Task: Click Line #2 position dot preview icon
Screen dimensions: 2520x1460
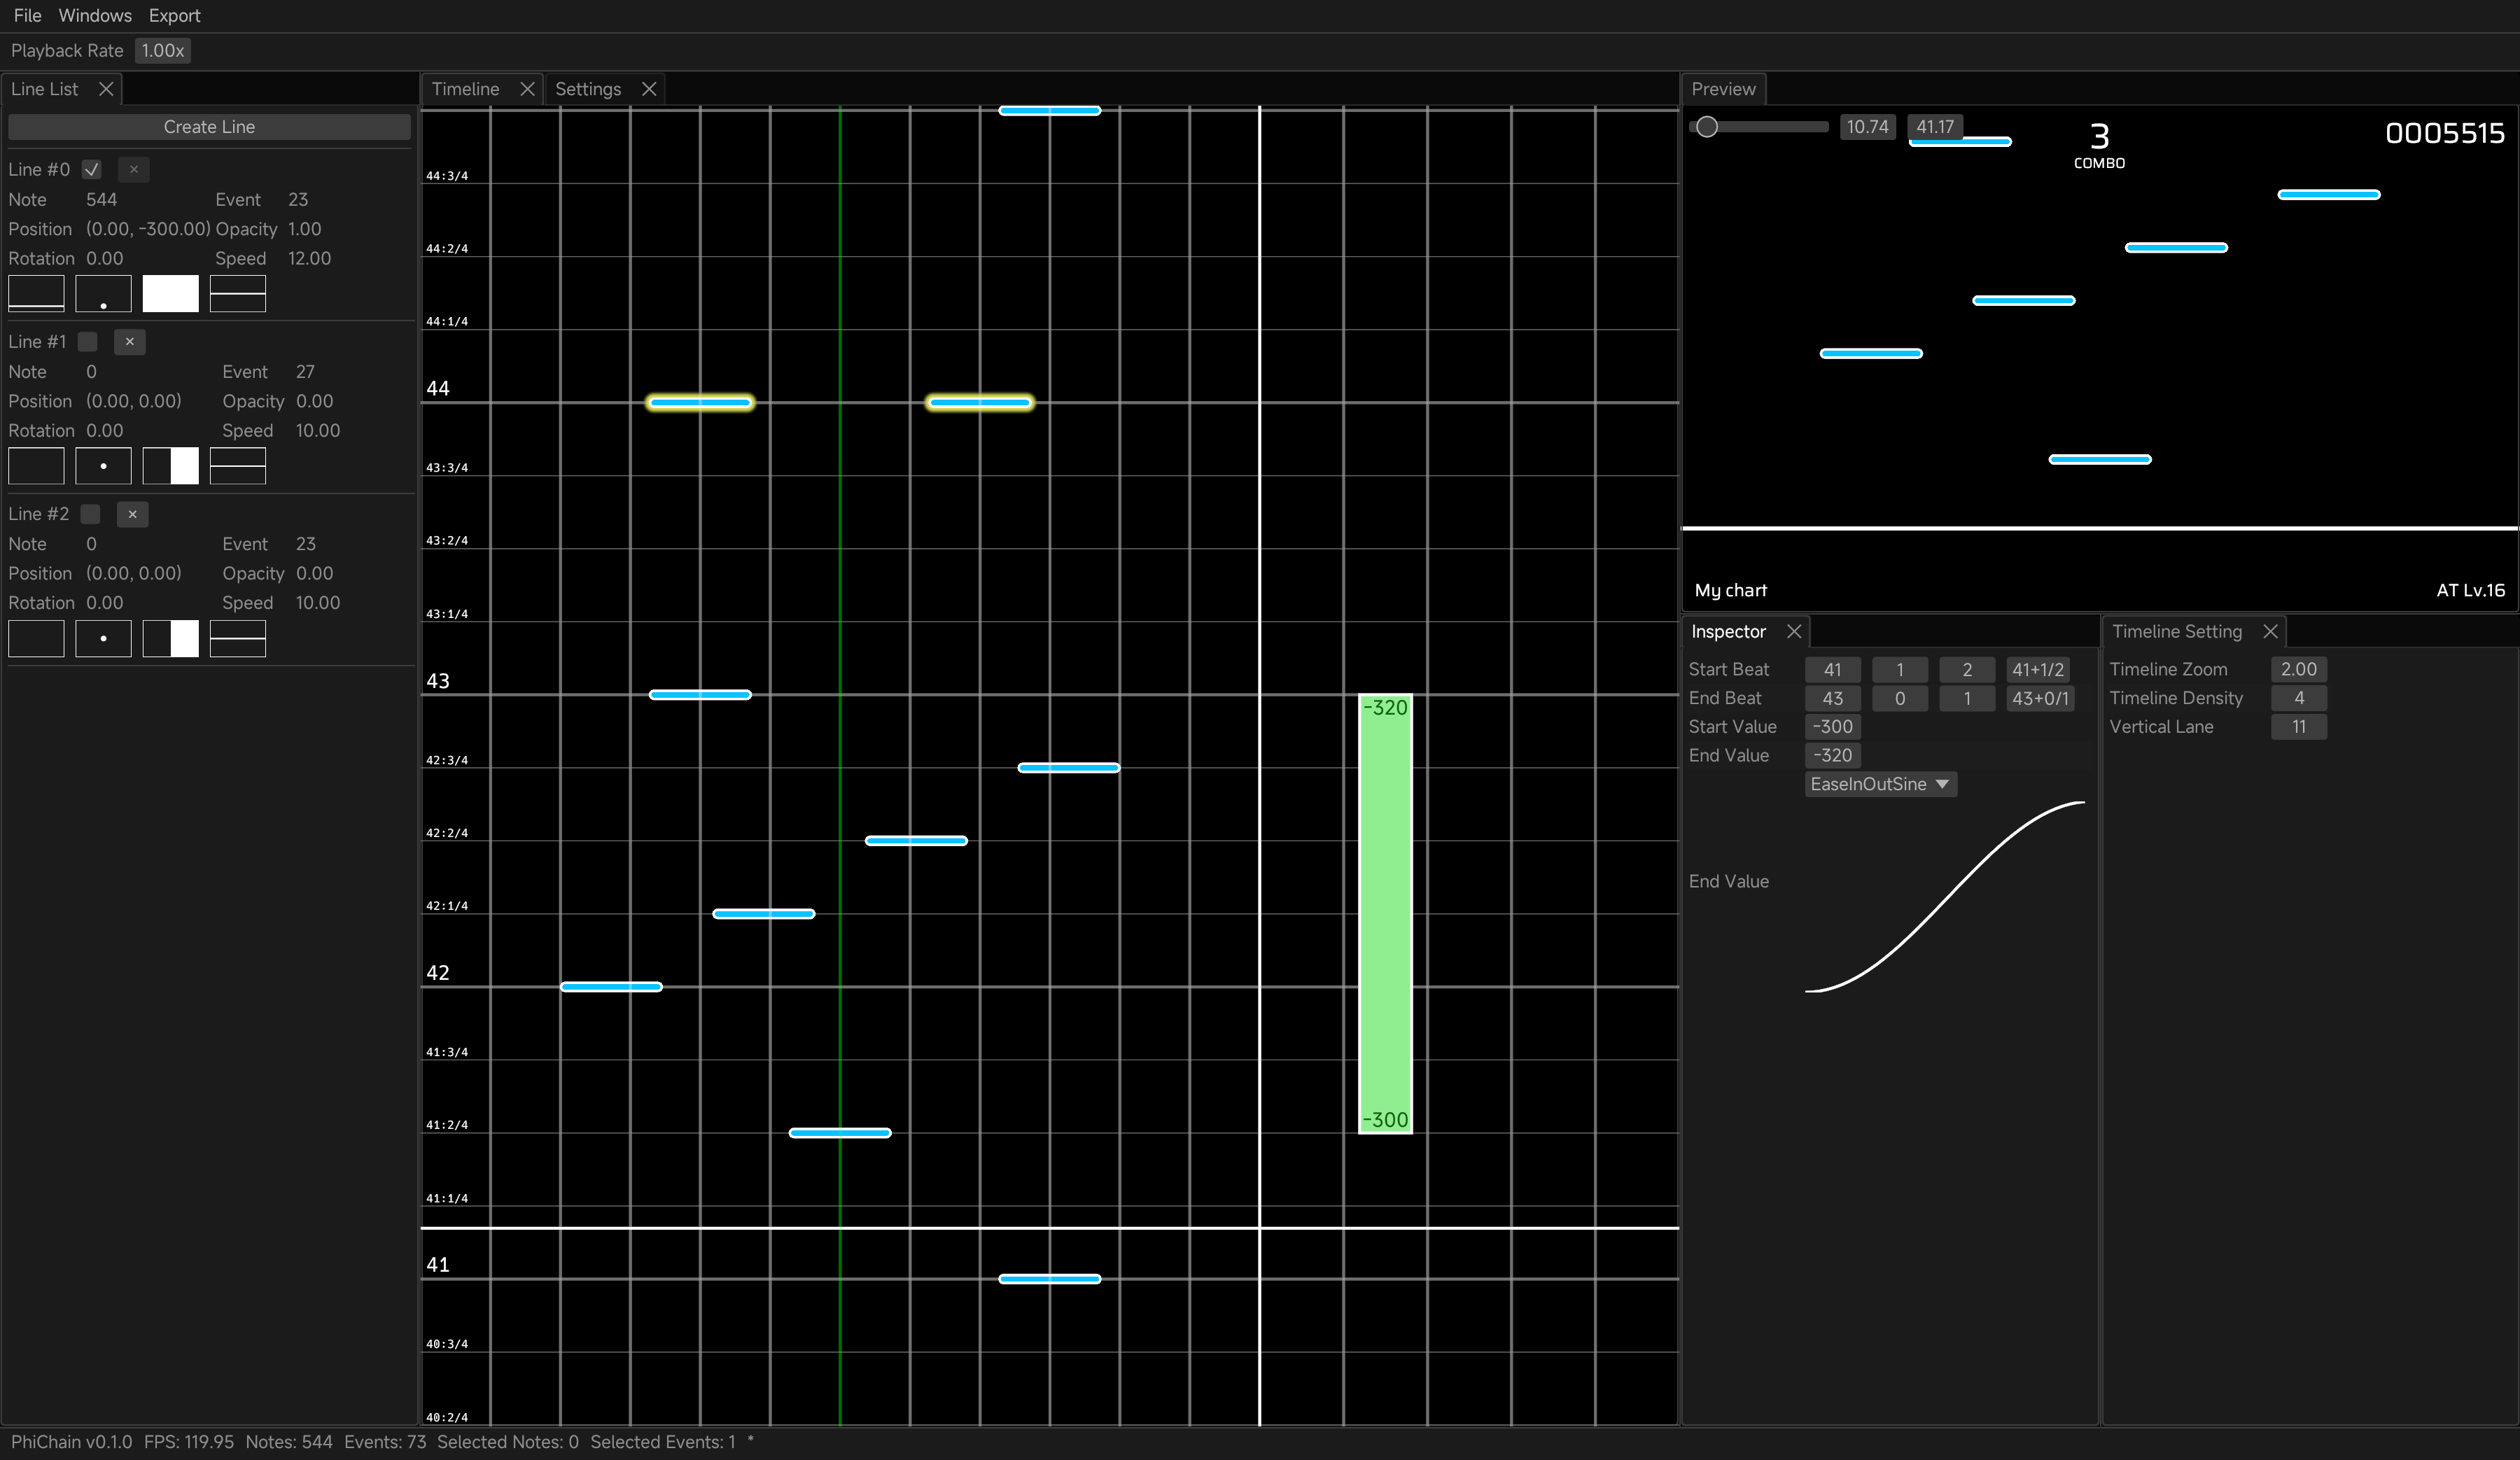Action: 103,638
